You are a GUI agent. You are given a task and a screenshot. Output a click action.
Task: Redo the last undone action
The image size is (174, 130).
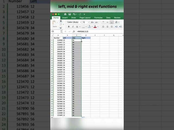[x=80, y=14]
